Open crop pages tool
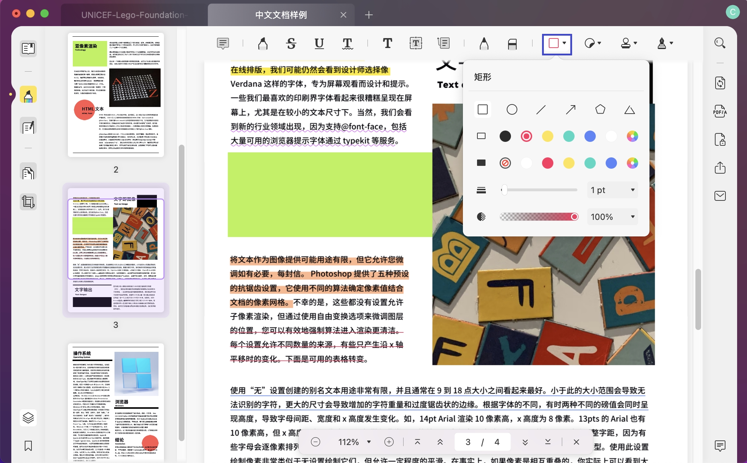This screenshot has width=747, height=463. coord(28,202)
